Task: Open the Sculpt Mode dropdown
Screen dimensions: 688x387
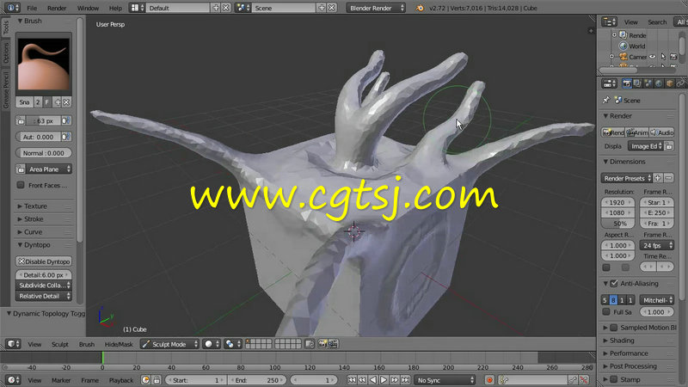Action: click(169, 344)
